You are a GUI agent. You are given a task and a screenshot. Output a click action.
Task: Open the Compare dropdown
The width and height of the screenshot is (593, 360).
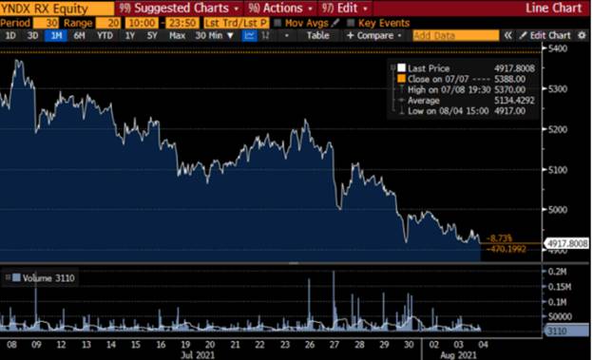(x=374, y=35)
